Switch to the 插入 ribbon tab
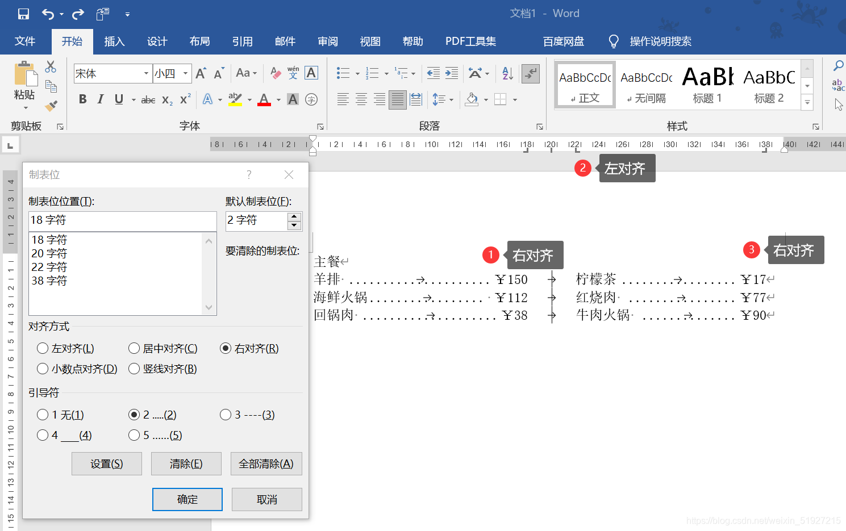 114,41
